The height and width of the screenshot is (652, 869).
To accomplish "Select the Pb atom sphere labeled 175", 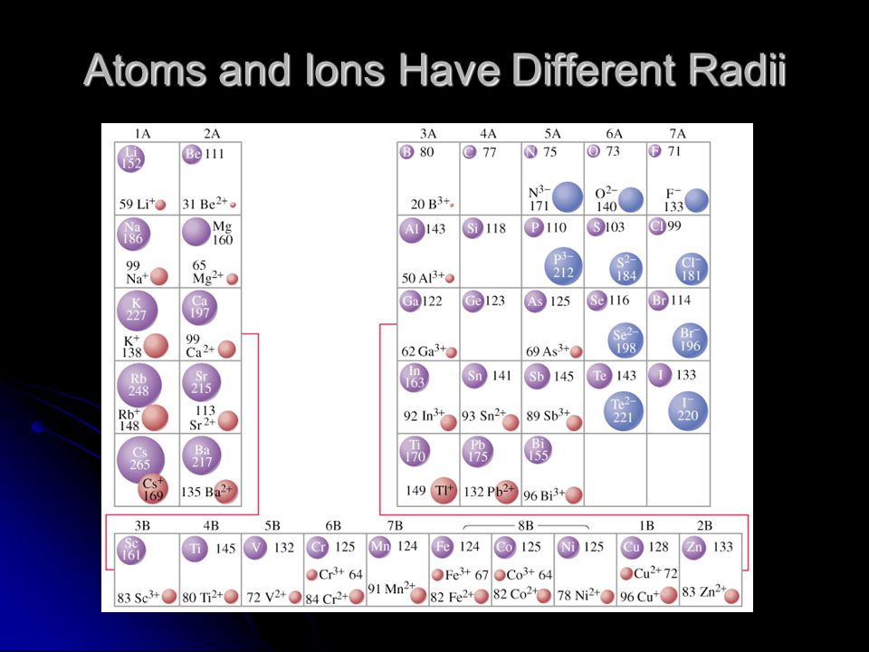I will [478, 451].
